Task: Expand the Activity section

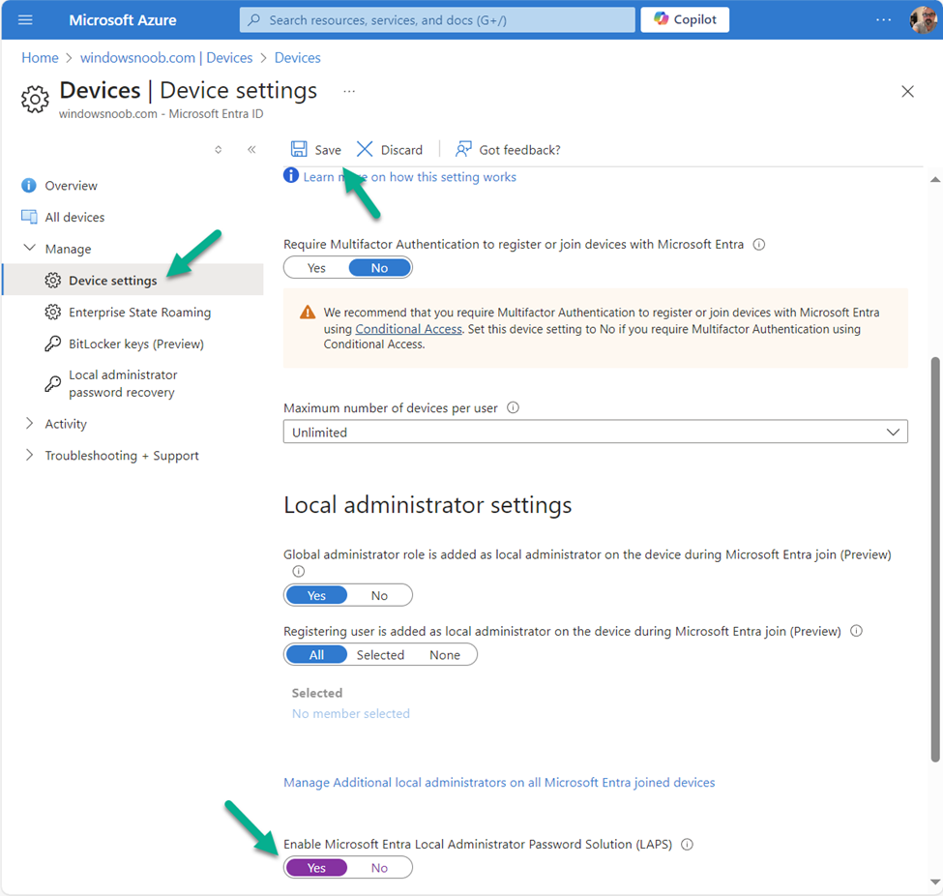Action: [x=30, y=423]
